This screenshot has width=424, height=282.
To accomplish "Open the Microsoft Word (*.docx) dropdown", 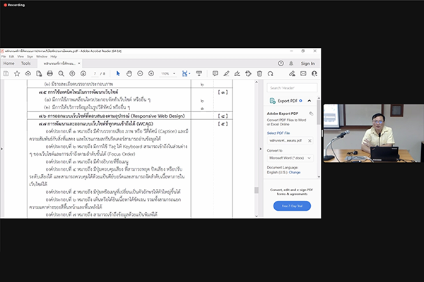I will coord(290,158).
